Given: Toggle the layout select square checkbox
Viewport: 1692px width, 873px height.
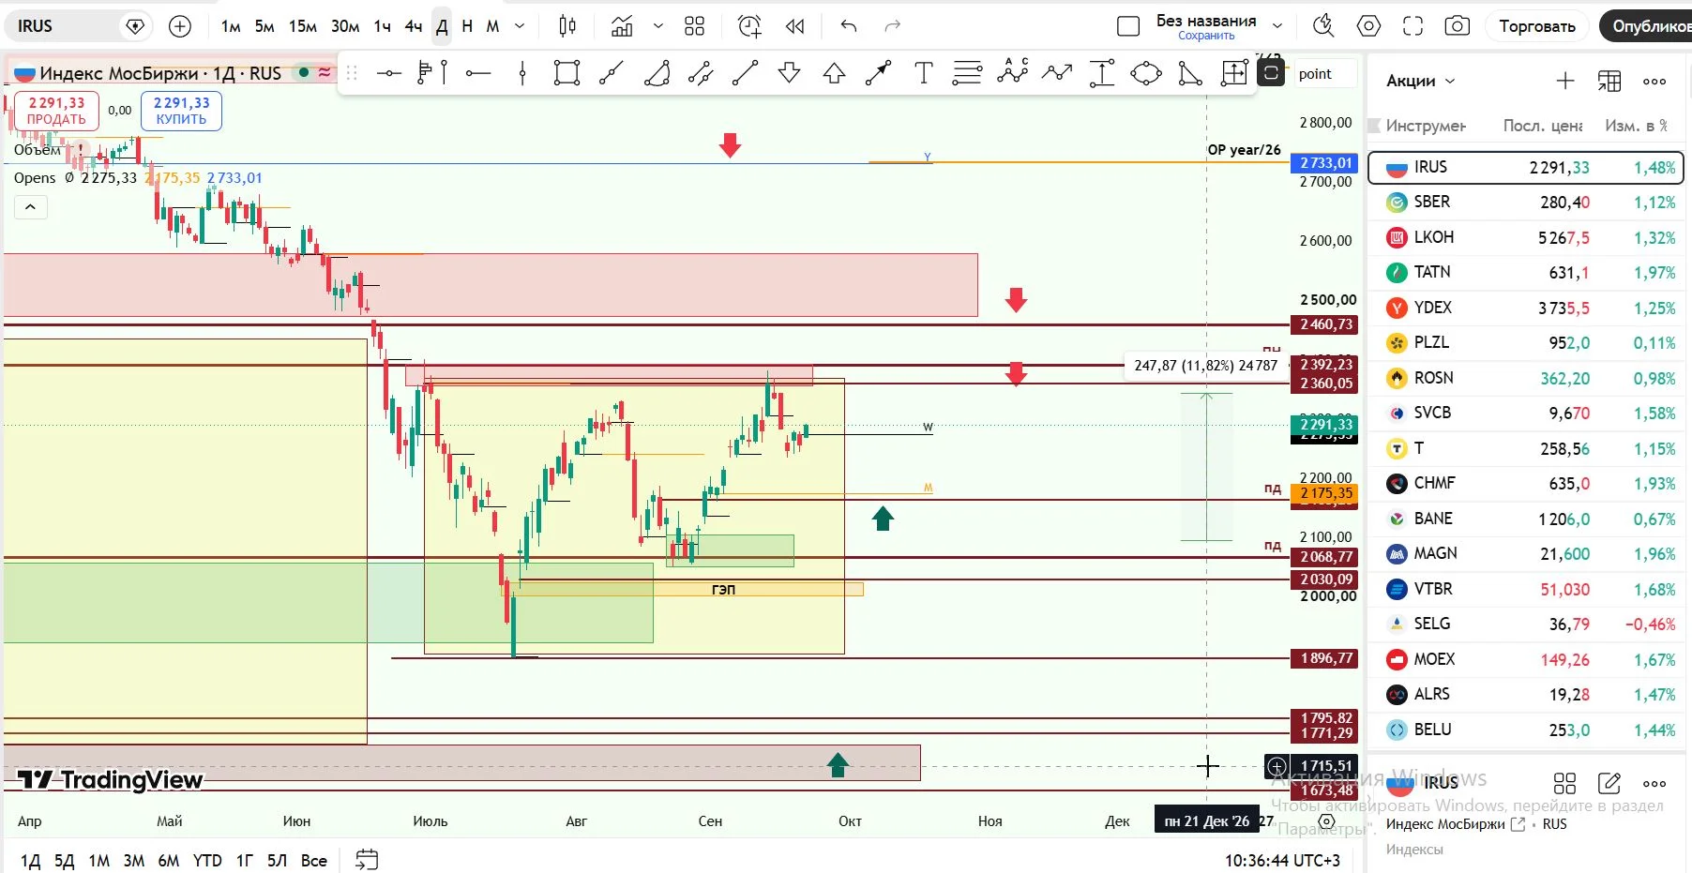Looking at the screenshot, I should pyautogui.click(x=1129, y=26).
